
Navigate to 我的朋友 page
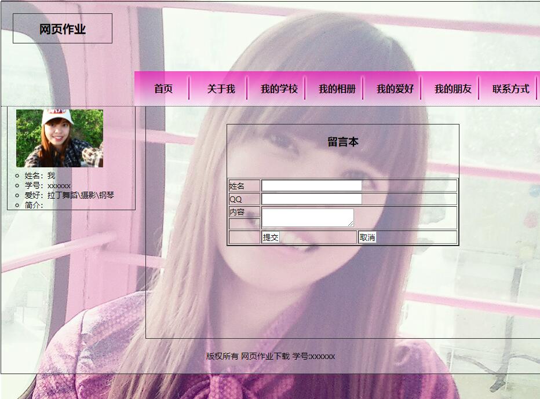(453, 89)
